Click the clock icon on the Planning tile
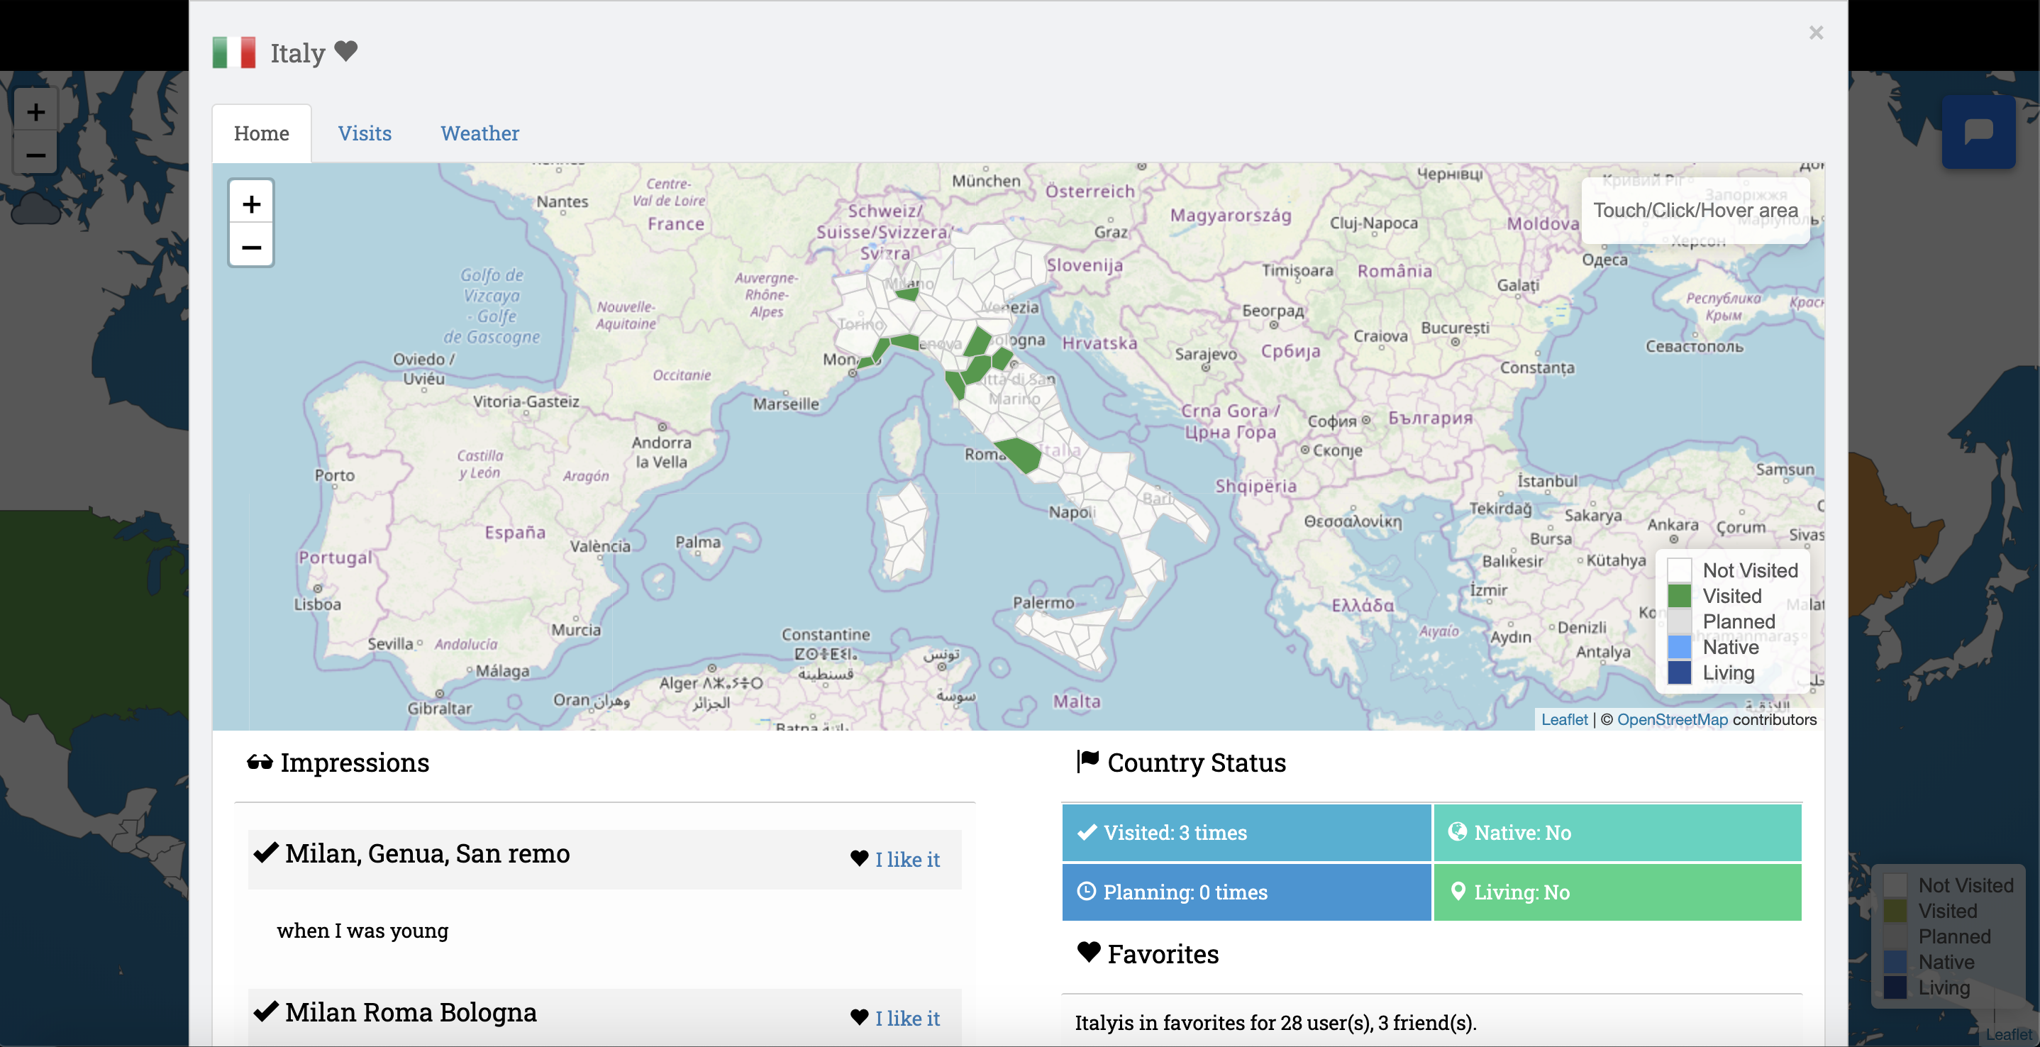2040x1047 pixels. [x=1086, y=892]
